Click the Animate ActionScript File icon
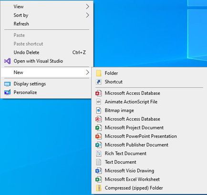The image size is (207, 195). 99,102
